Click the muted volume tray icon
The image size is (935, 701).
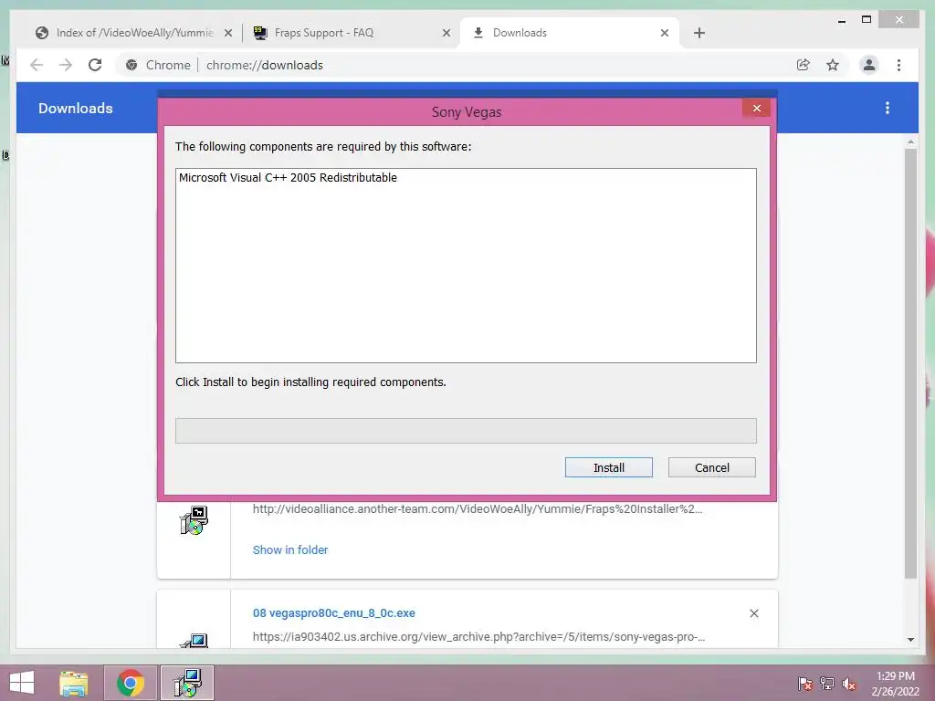[x=848, y=684]
